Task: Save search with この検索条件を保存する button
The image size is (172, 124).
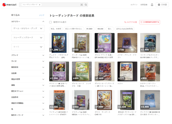Action: point(150,22)
